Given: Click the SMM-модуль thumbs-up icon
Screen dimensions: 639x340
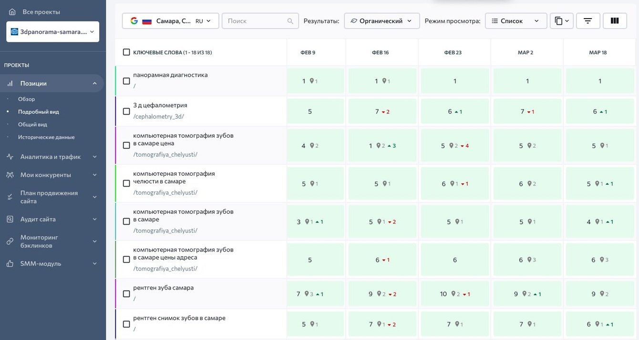Looking at the screenshot, I should [x=10, y=264].
